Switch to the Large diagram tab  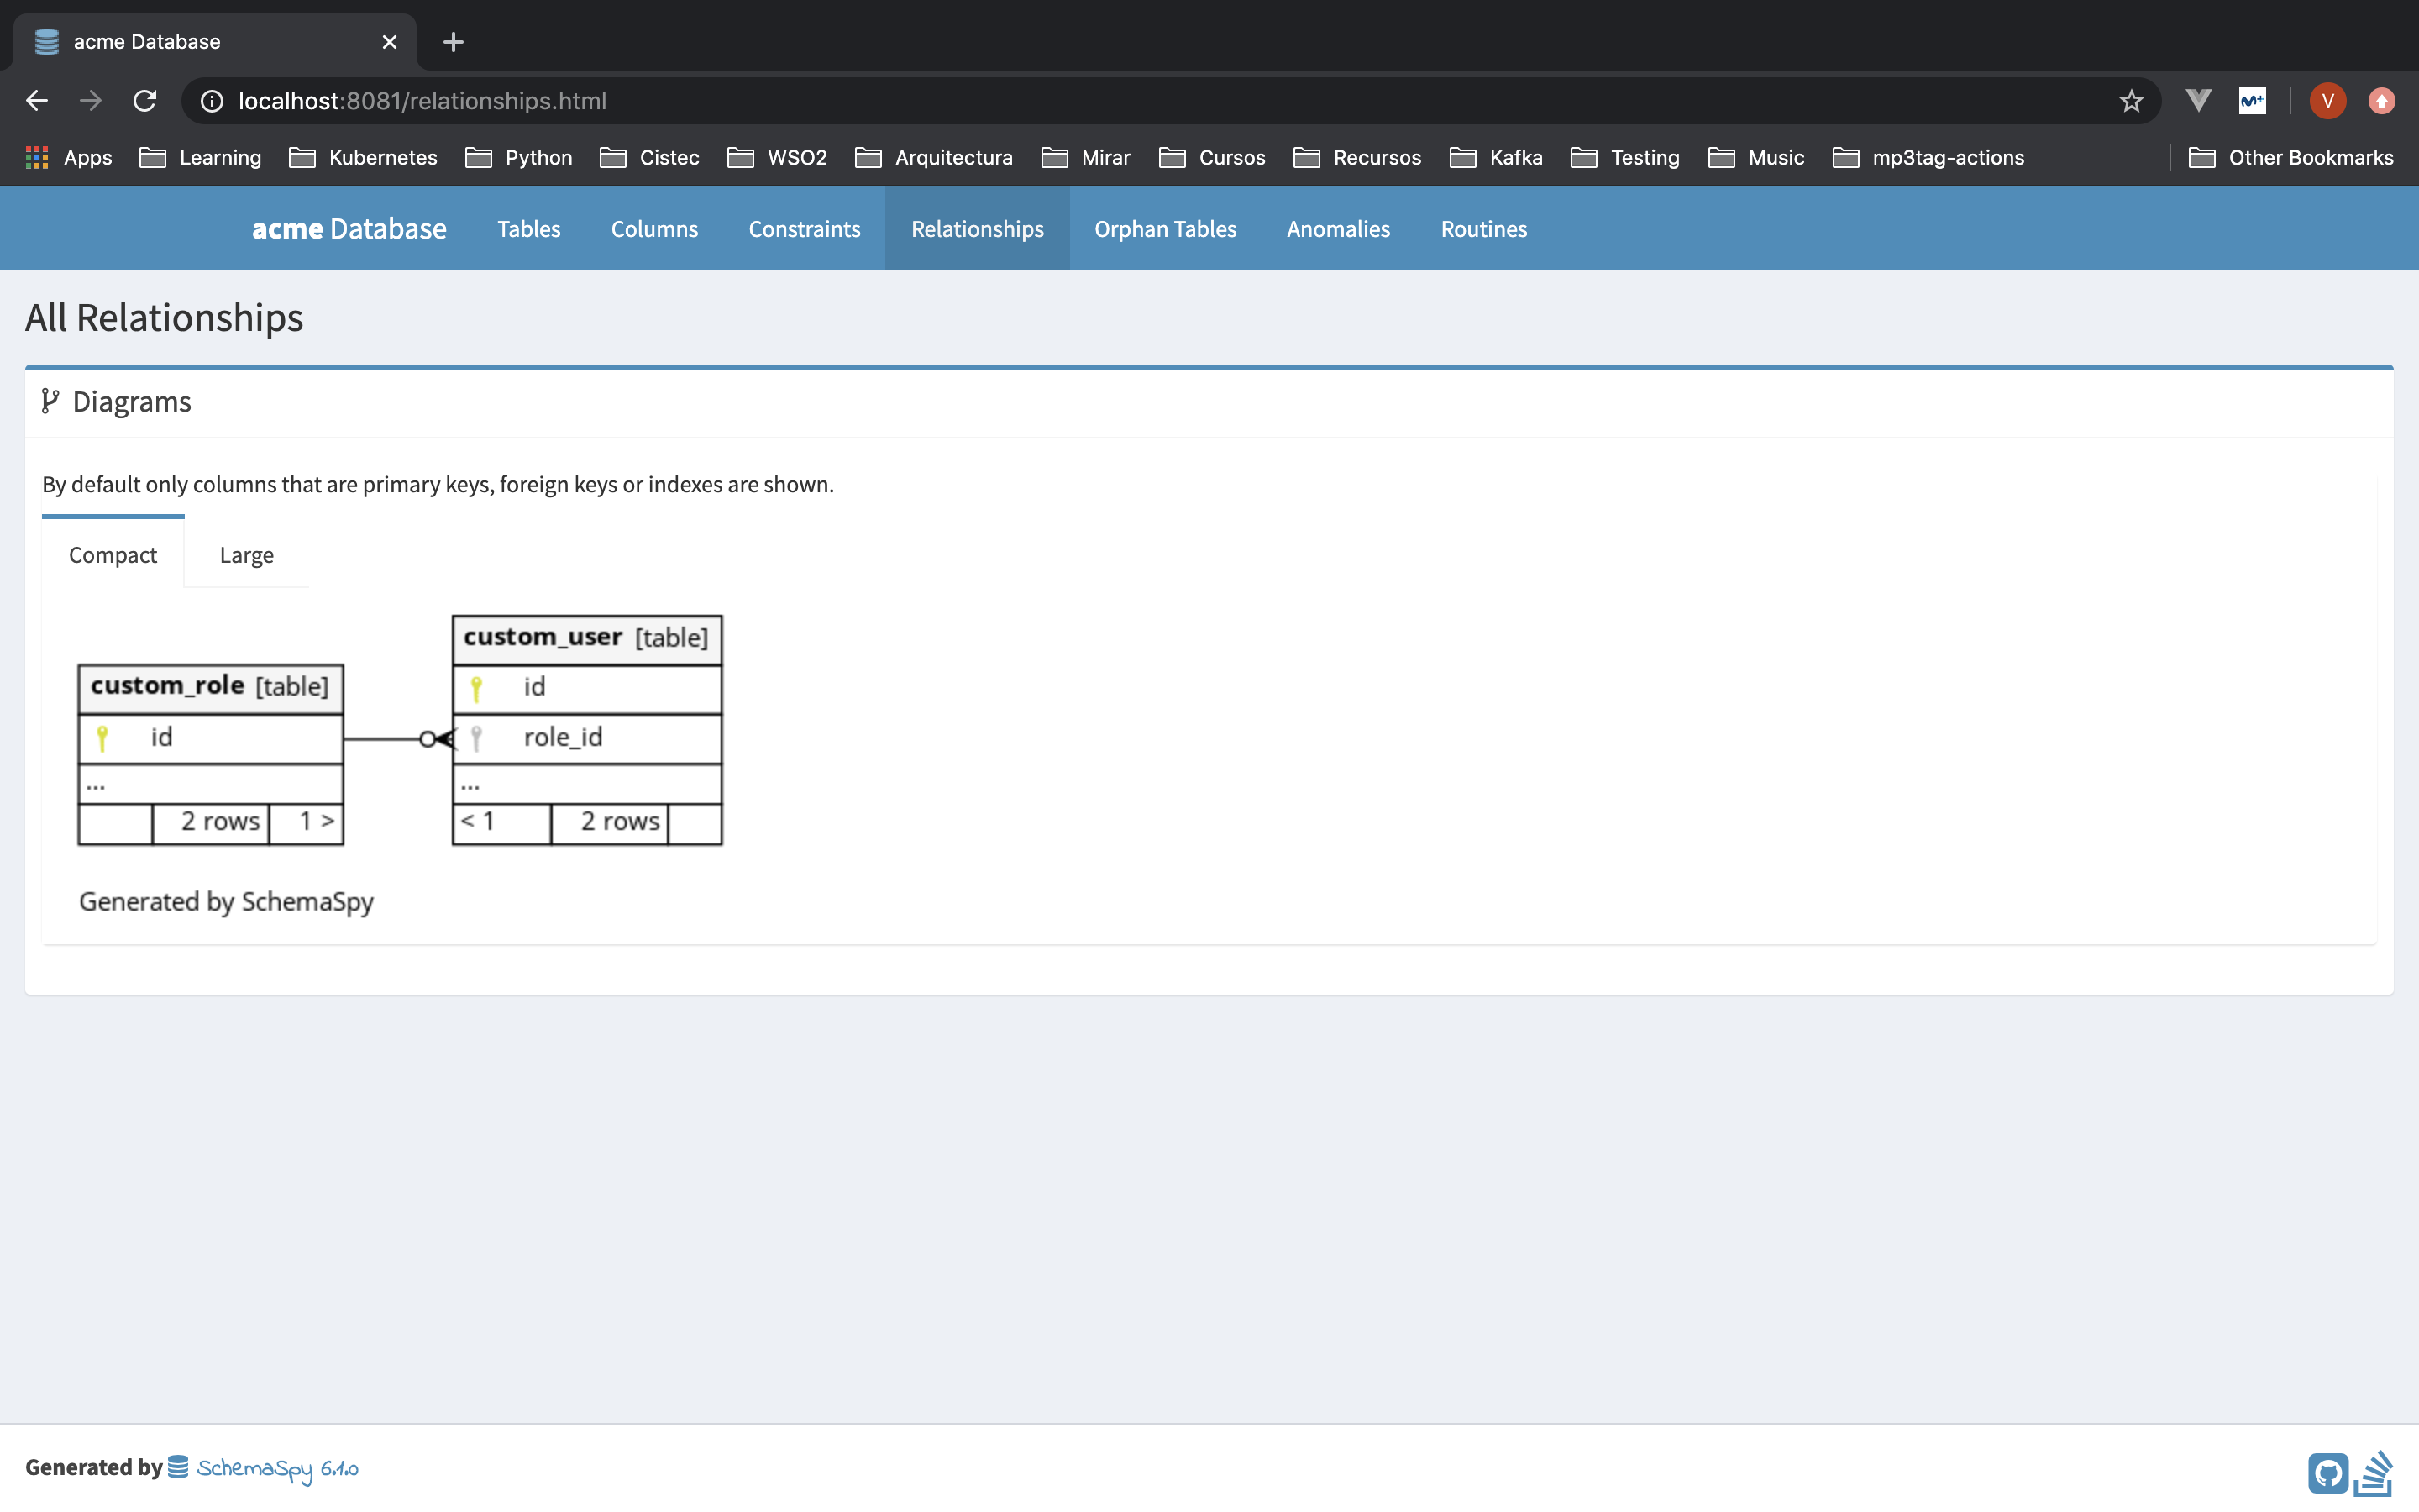246,555
